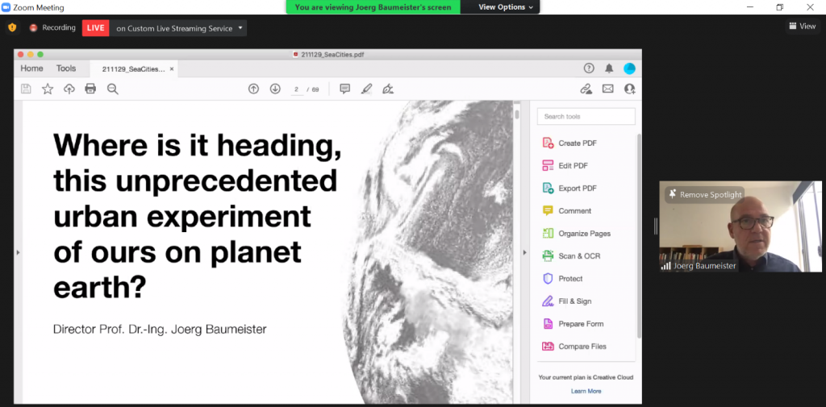Click Remove Spotlight on the video

tap(704, 194)
